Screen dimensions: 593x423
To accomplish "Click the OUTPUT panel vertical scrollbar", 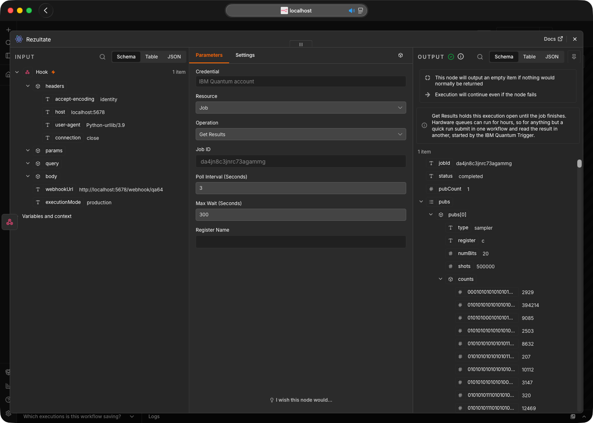I will 579,164.
